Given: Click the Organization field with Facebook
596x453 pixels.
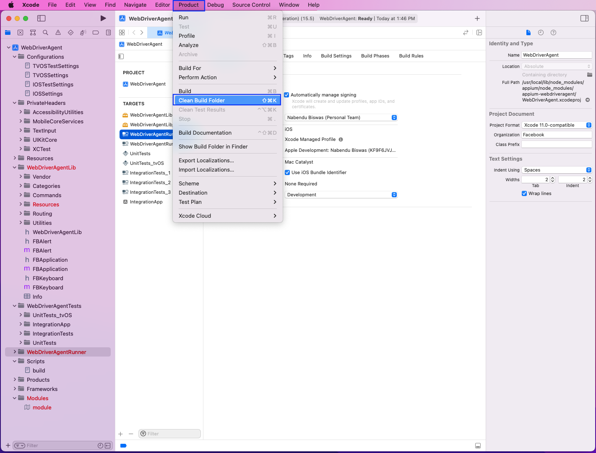Looking at the screenshot, I should [557, 135].
